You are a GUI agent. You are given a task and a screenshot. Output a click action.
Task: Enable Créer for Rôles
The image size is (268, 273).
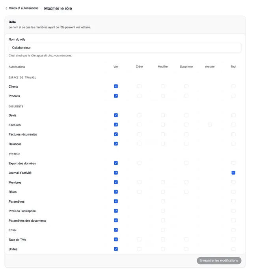pyautogui.click(x=139, y=192)
